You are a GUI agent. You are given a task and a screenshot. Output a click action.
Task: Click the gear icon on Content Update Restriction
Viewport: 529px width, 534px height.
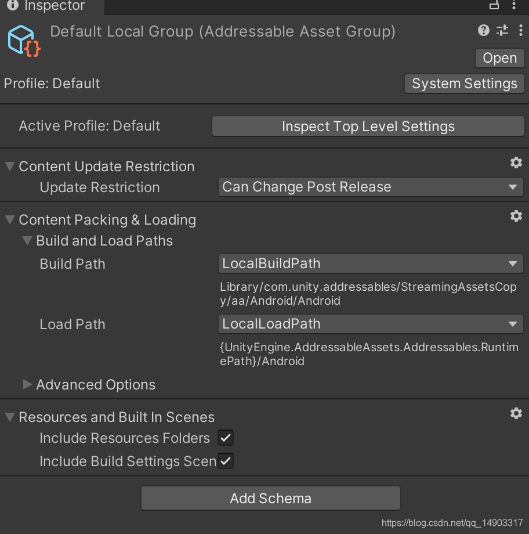tap(516, 163)
